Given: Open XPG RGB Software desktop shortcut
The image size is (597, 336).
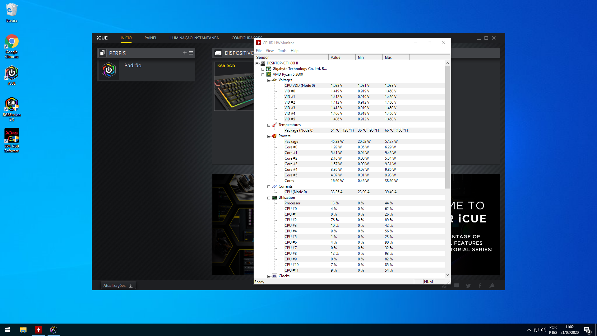Looking at the screenshot, I should 12,140.
